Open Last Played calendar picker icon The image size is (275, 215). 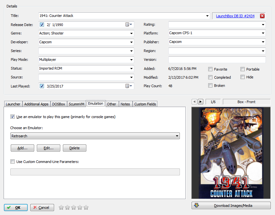coord(129,86)
